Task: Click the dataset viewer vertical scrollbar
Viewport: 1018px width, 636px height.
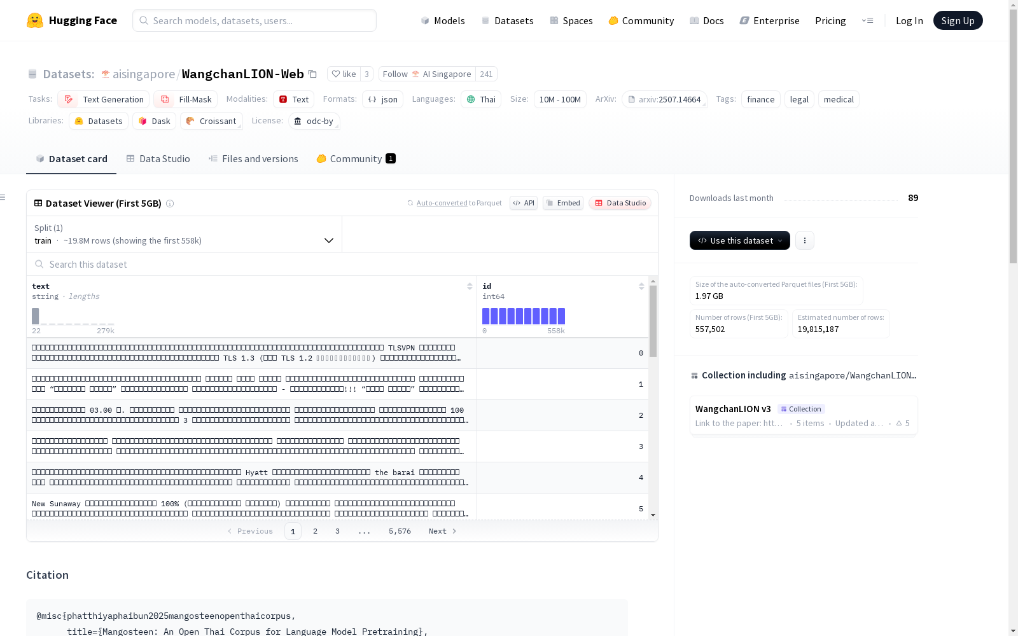Action: tap(653, 321)
